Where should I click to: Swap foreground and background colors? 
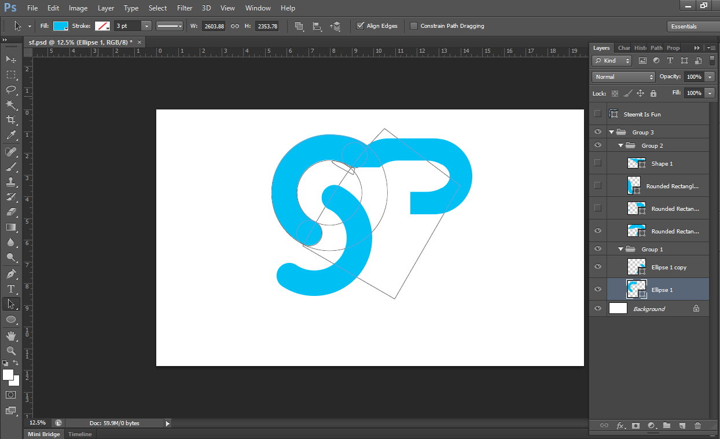[x=16, y=363]
